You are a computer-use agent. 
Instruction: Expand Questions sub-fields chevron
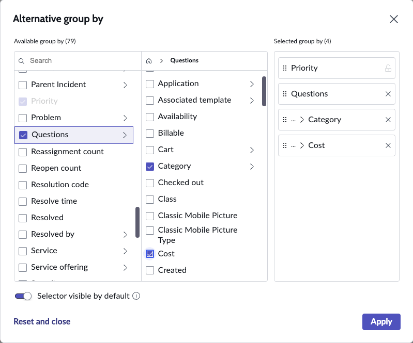pyautogui.click(x=125, y=135)
